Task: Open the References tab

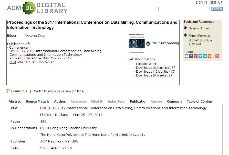Action: coord(78,101)
